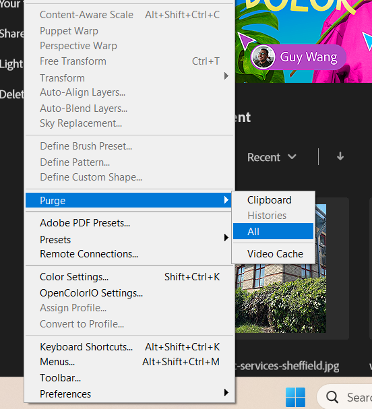Open Color Settings from the menu

pyautogui.click(x=129, y=277)
